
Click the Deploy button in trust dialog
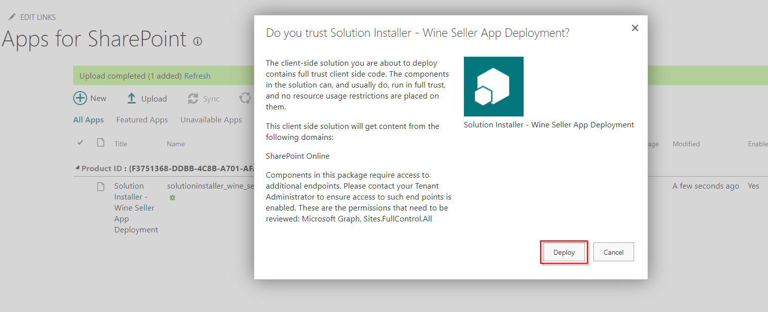click(564, 252)
